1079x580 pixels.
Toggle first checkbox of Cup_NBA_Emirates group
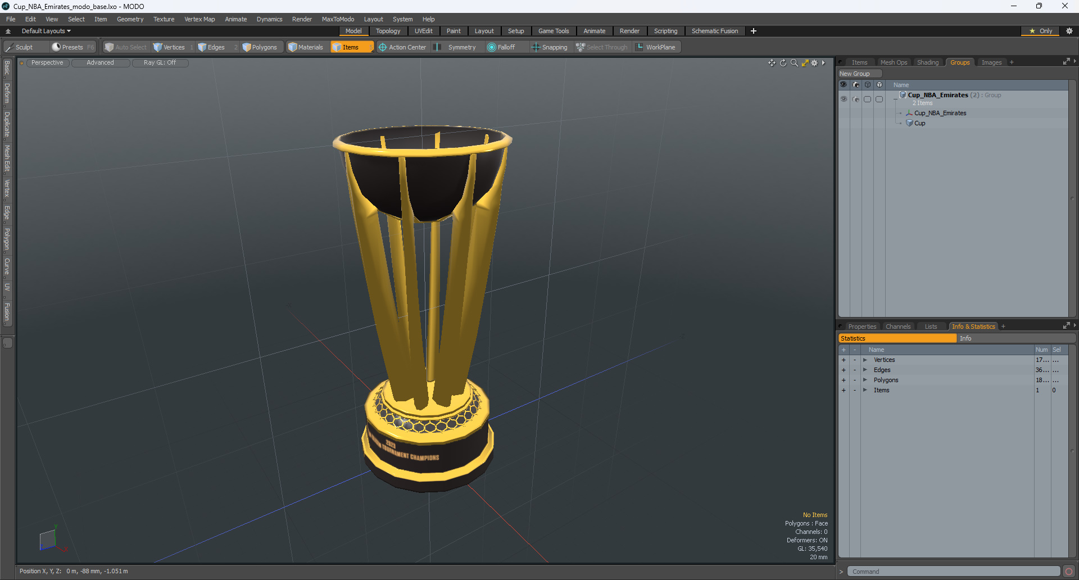[868, 99]
